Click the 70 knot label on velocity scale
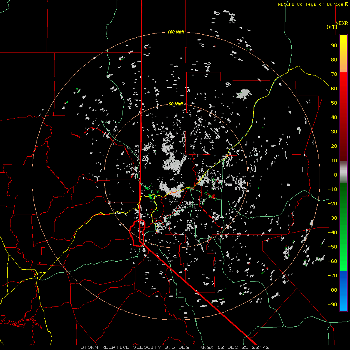Screen dimensions: 350x350 click(x=334, y=74)
